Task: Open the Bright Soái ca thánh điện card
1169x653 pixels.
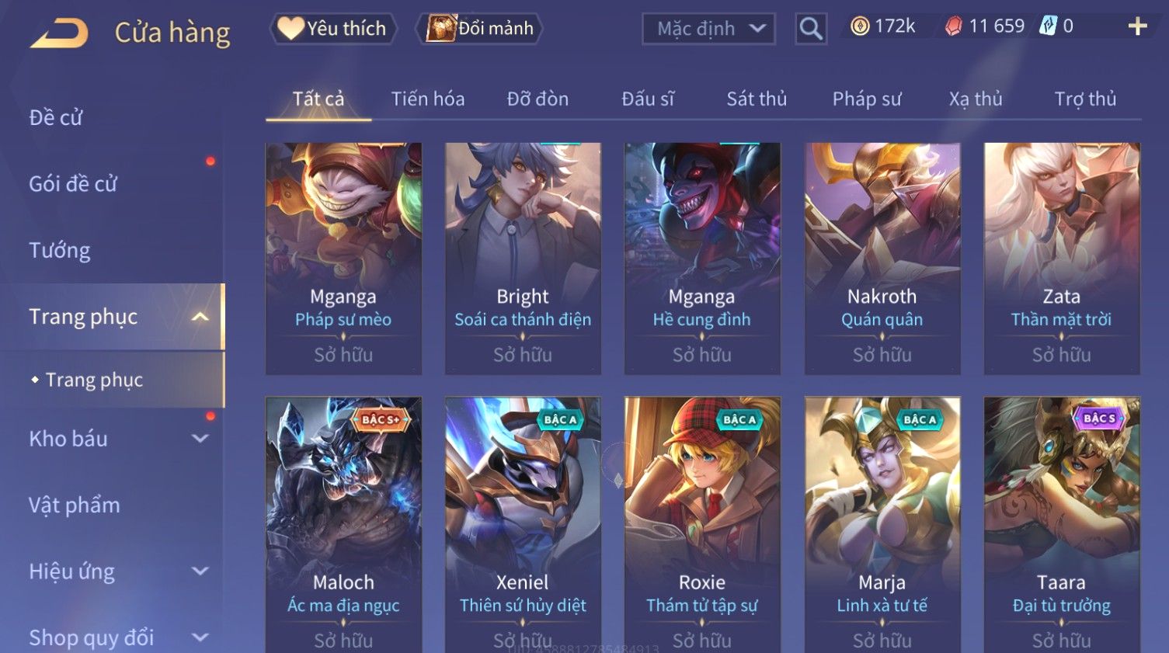Action: (523, 259)
